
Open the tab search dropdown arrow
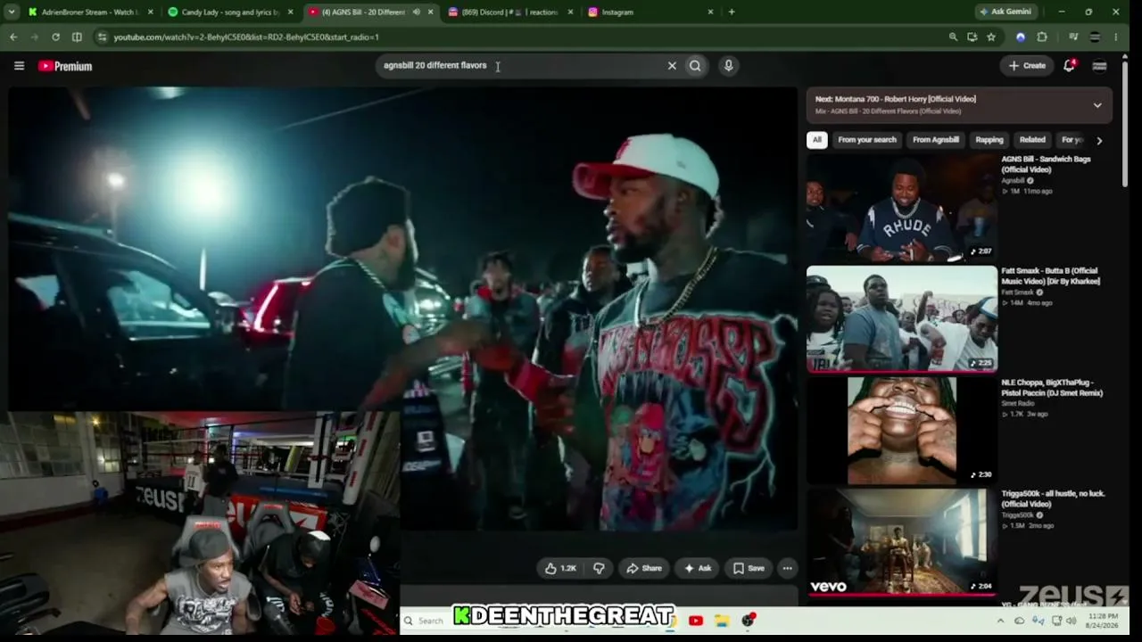pos(12,12)
